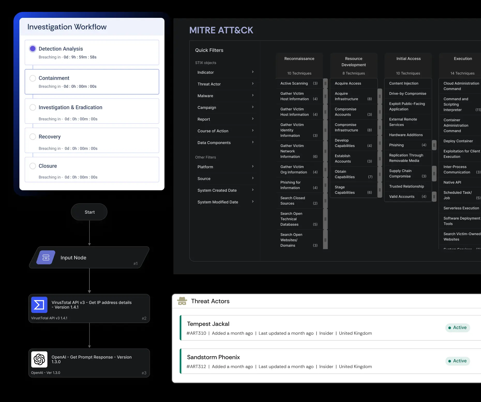The image size is (481, 402).
Task: Click the OpenAI logo on the prompt node
Action: (x=39, y=359)
